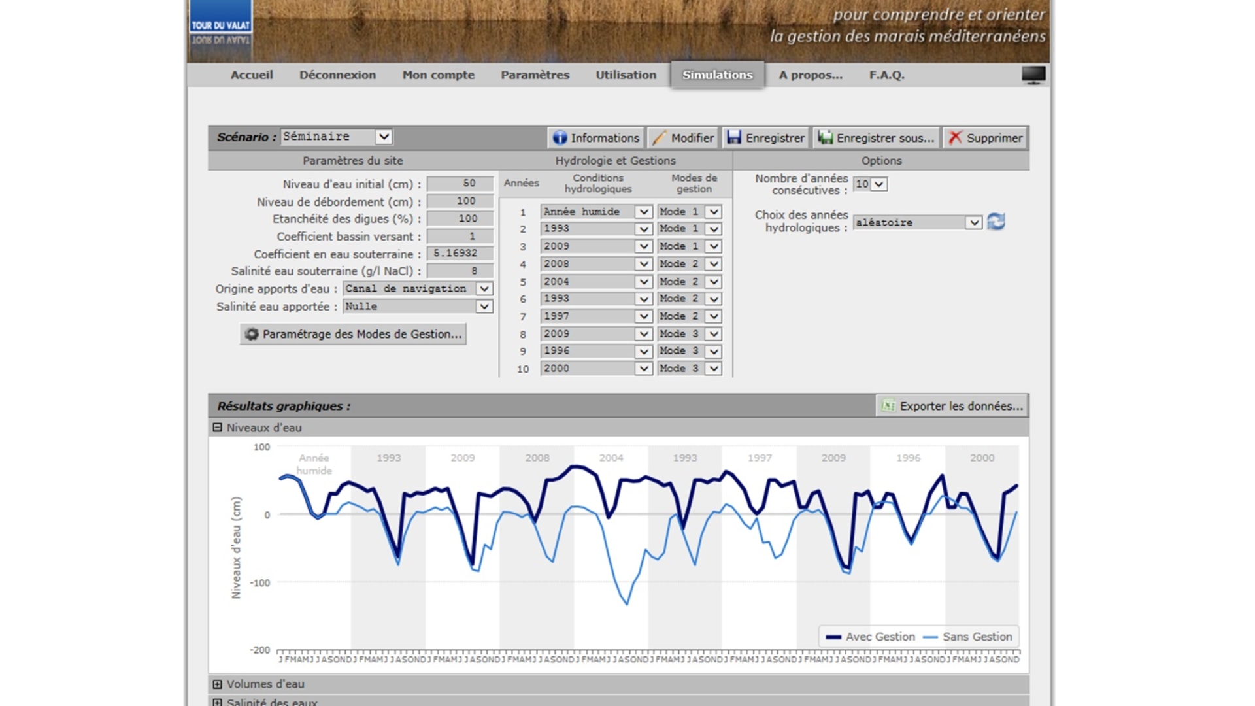Image resolution: width=1255 pixels, height=706 pixels.
Task: Go to the Utilisation menu item
Action: coord(626,75)
